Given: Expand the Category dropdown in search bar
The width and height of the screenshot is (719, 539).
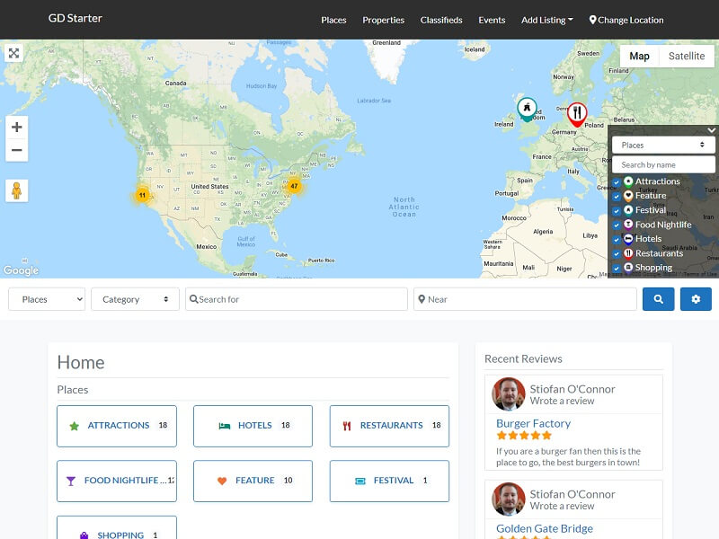Looking at the screenshot, I should 135,299.
